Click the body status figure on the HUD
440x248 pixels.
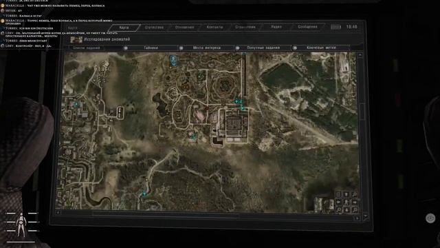[21, 225]
